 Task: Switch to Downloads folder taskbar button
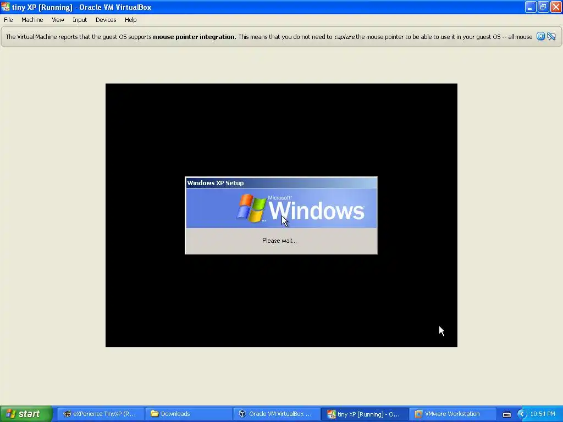[189, 414]
